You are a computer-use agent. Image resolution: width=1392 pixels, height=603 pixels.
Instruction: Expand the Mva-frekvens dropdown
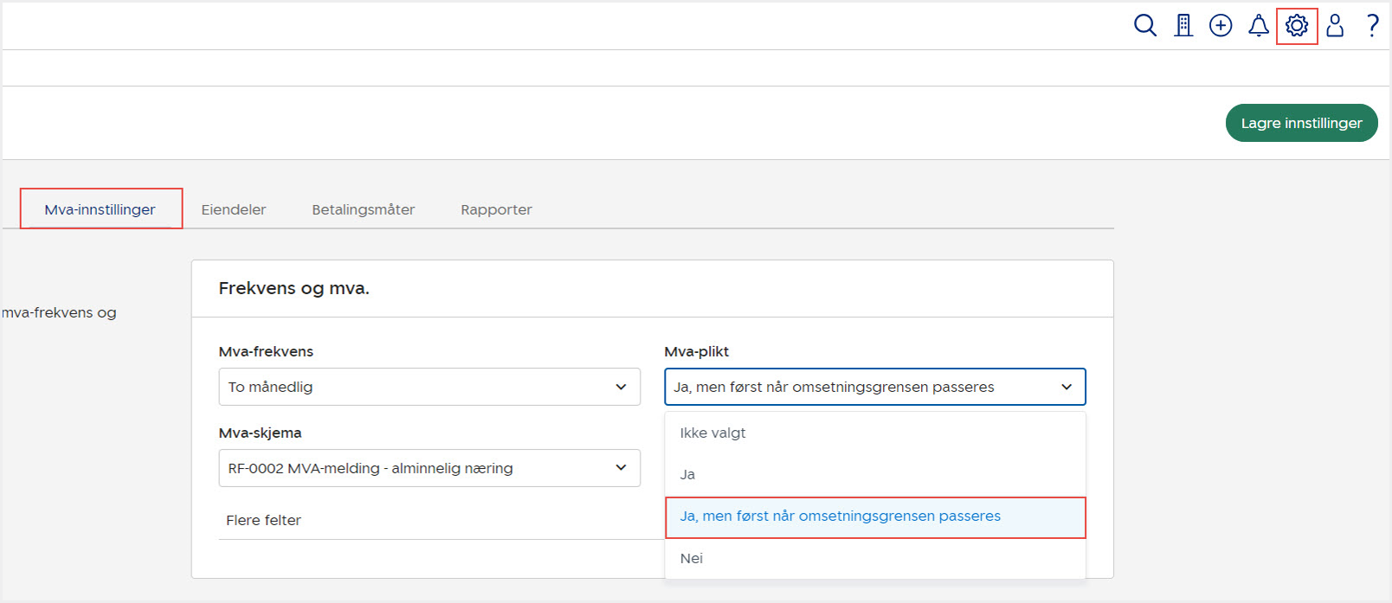(x=429, y=387)
